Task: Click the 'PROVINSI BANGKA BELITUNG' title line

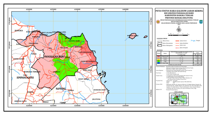Action: coord(179,18)
